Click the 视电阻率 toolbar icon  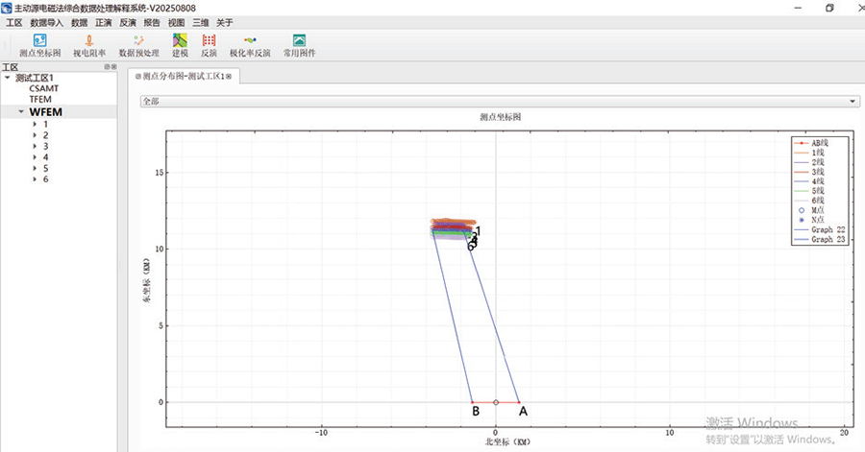(89, 45)
